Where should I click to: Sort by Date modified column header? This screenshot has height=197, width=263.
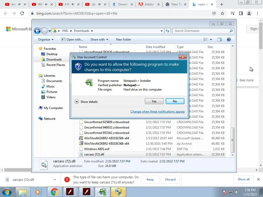click(159, 47)
